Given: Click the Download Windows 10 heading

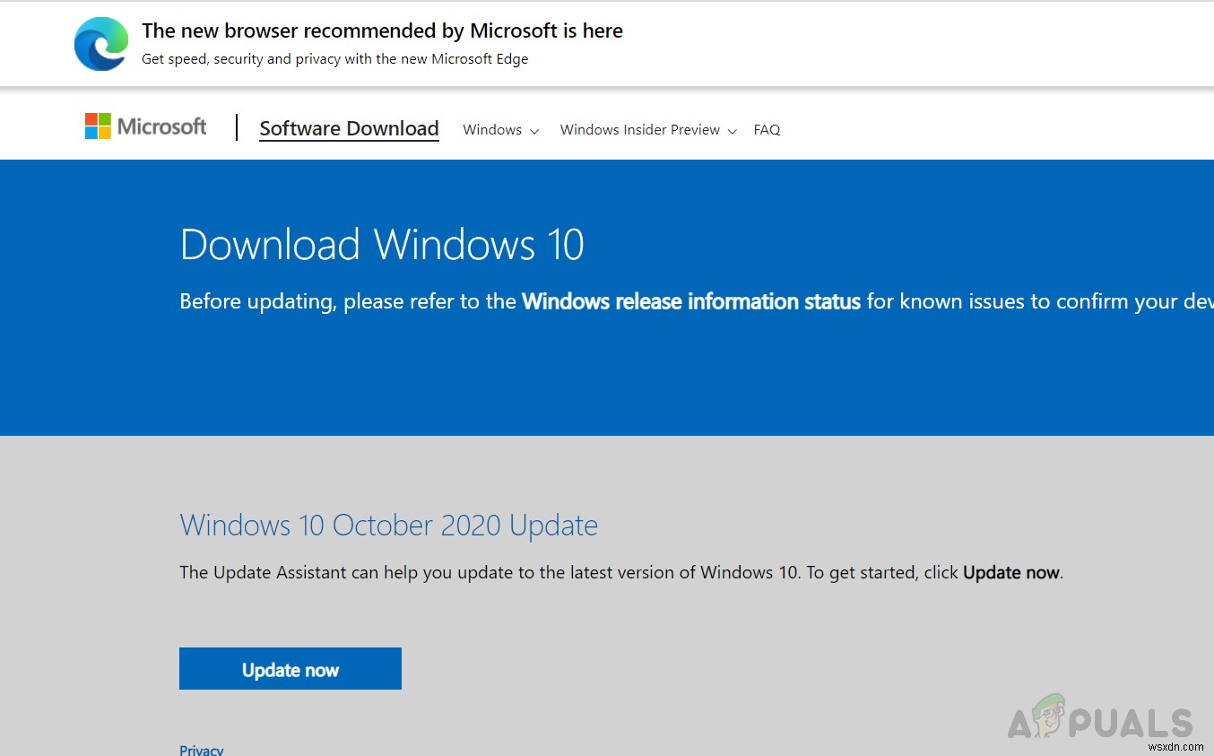Looking at the screenshot, I should 382,244.
